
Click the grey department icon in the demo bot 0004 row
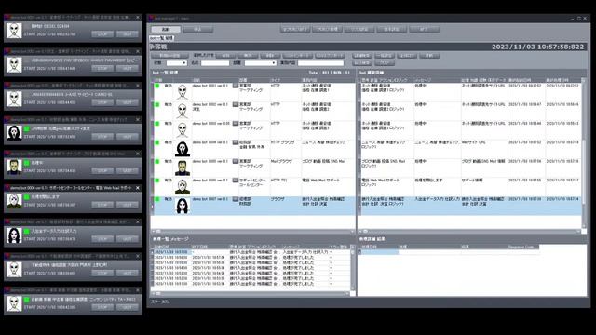236,142
